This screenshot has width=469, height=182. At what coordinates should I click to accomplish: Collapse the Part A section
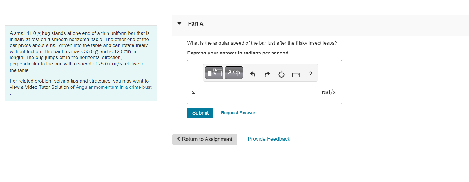179,24
